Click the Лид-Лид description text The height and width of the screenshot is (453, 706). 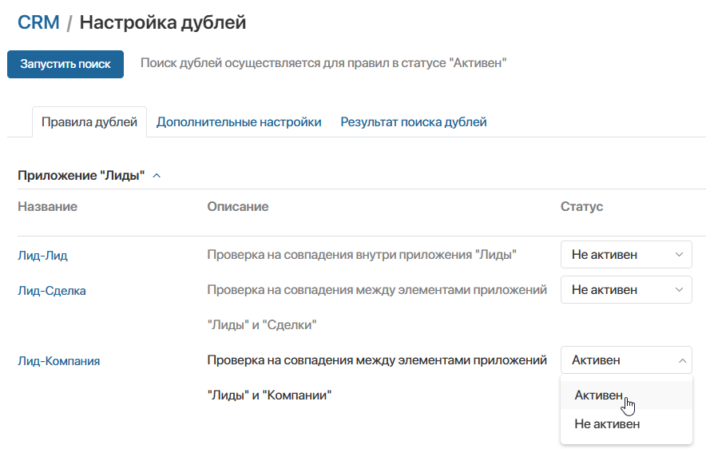click(x=362, y=255)
